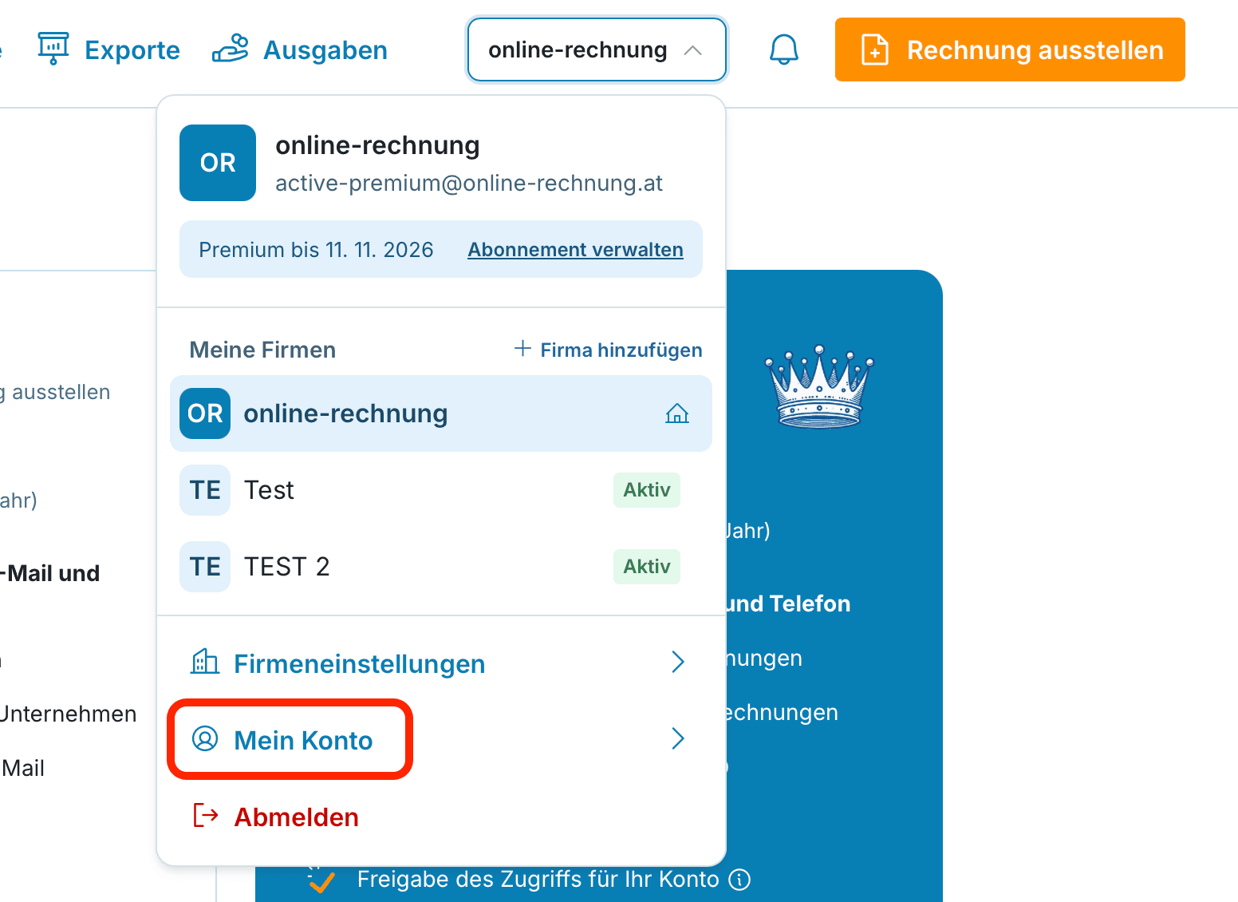1238x902 pixels.
Task: Switch to the Test company
Action: click(x=441, y=490)
